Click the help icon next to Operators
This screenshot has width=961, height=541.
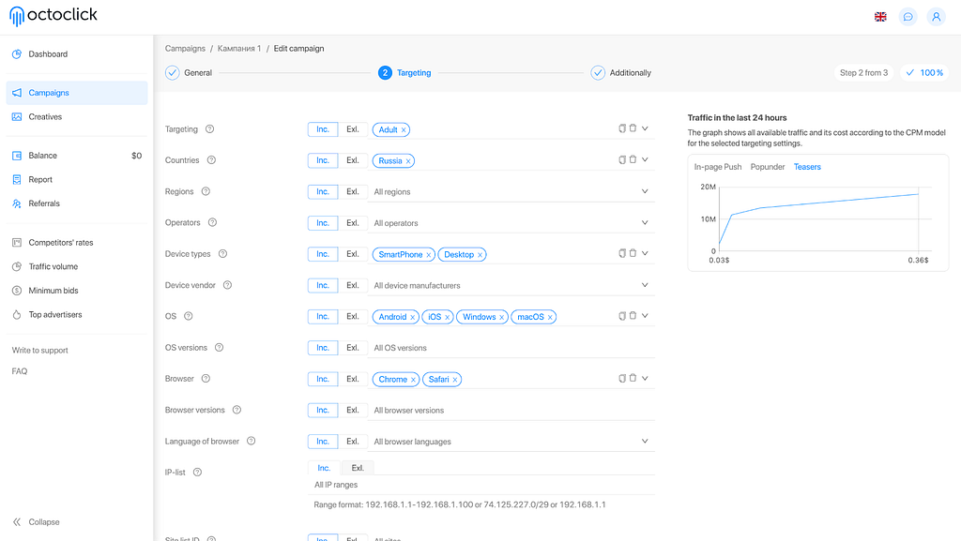pos(213,223)
